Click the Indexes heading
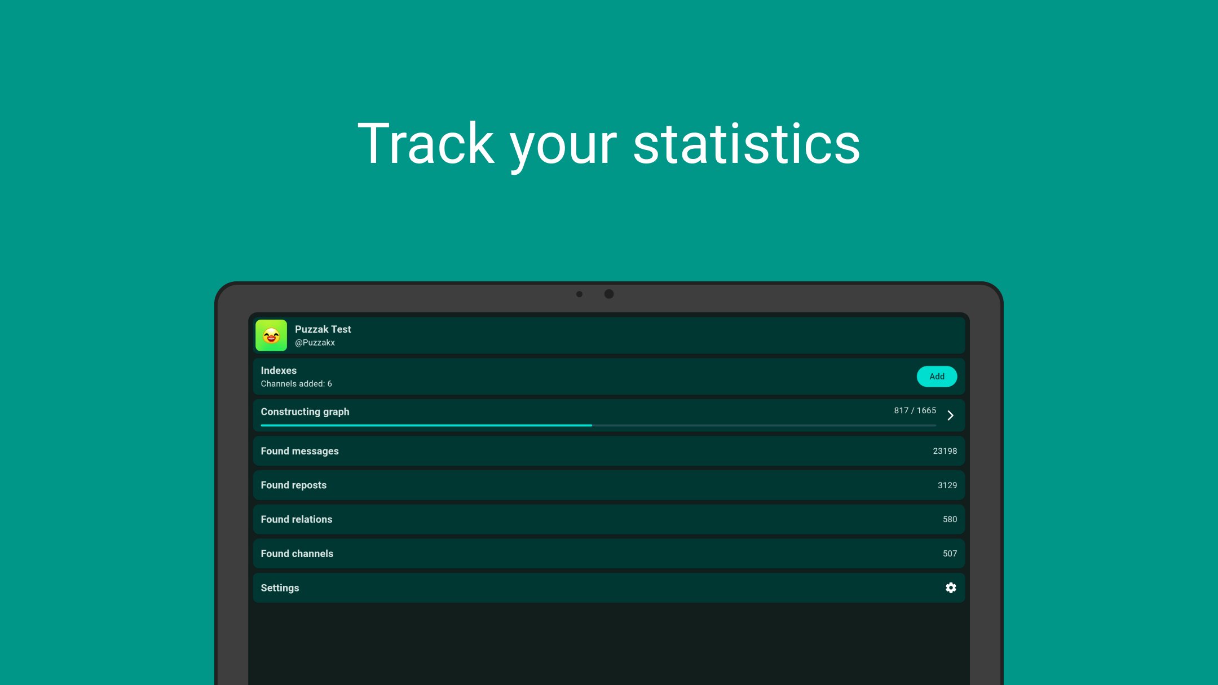The width and height of the screenshot is (1218, 685). pos(279,370)
